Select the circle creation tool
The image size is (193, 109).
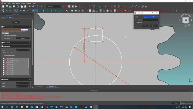94,7
